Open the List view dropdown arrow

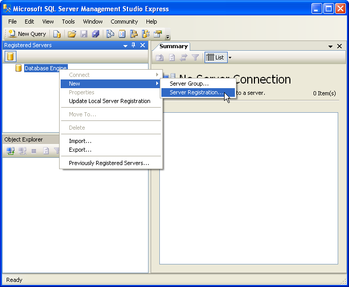(230, 58)
